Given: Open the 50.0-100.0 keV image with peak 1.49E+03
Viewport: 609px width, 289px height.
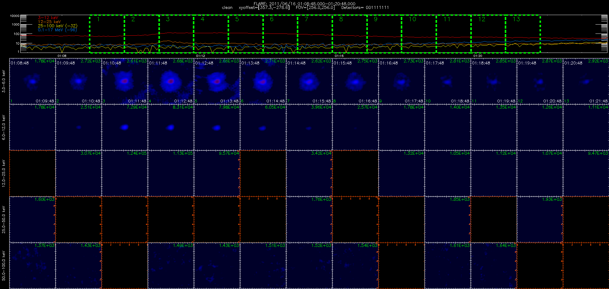Looking at the screenshot, I should click(171, 266).
